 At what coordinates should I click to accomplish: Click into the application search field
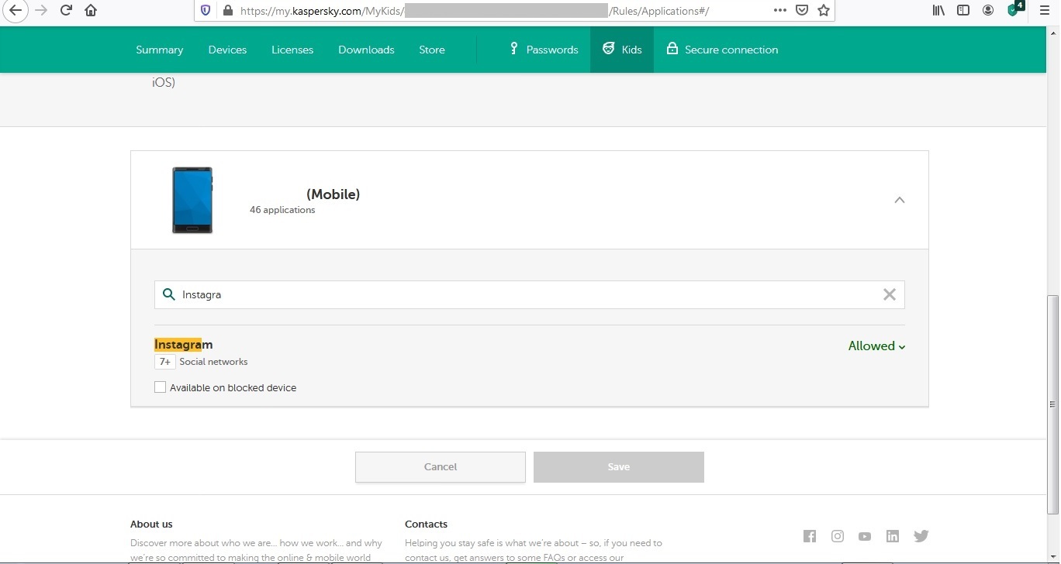click(x=530, y=294)
